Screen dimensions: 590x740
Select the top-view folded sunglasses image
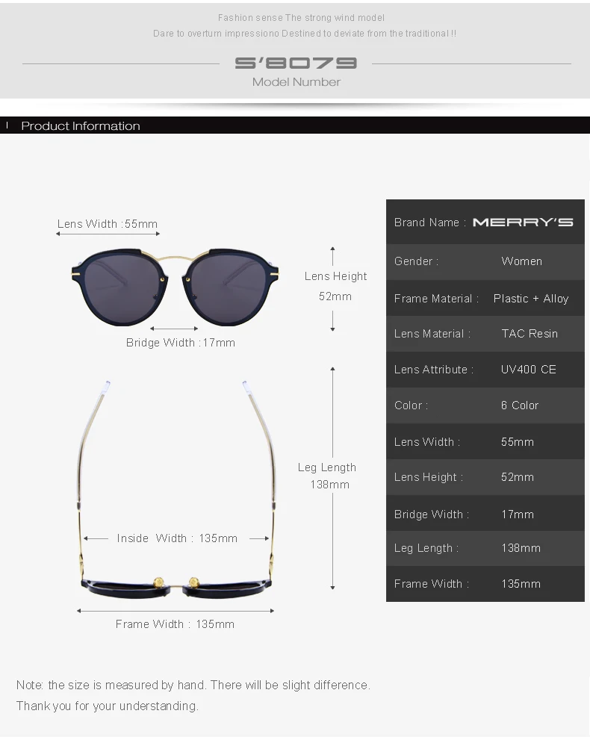176,489
